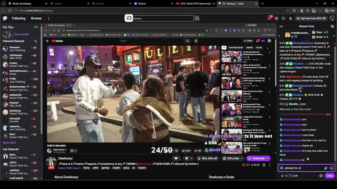Open the Get Bits diamond icon in top bar
Viewport: 337px width, 189px height.
click(290, 18)
